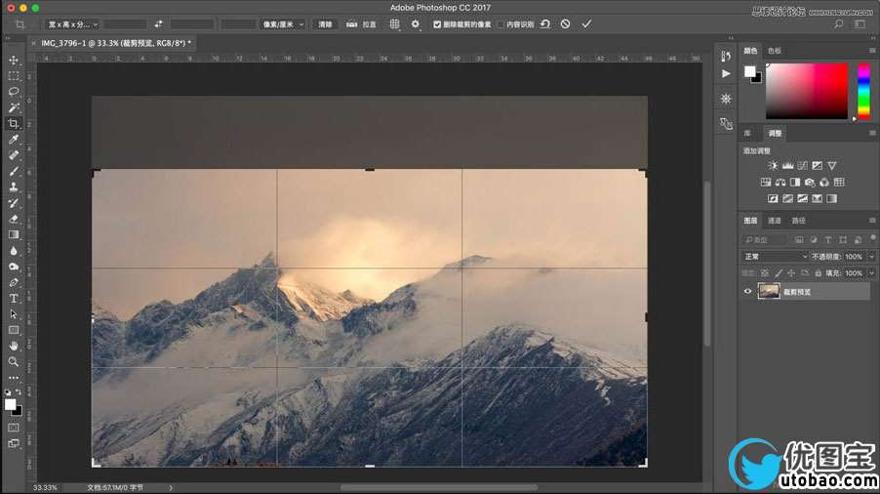Select the Eyedropper tool
880x494 pixels.
[x=14, y=140]
